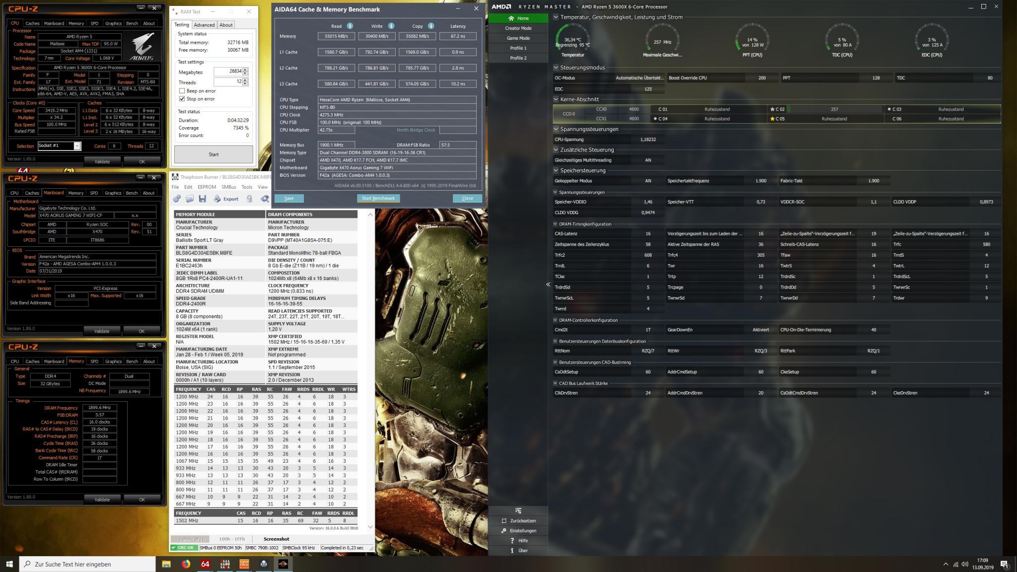Click the Close button in AIDA64 benchmark window

[x=467, y=198]
